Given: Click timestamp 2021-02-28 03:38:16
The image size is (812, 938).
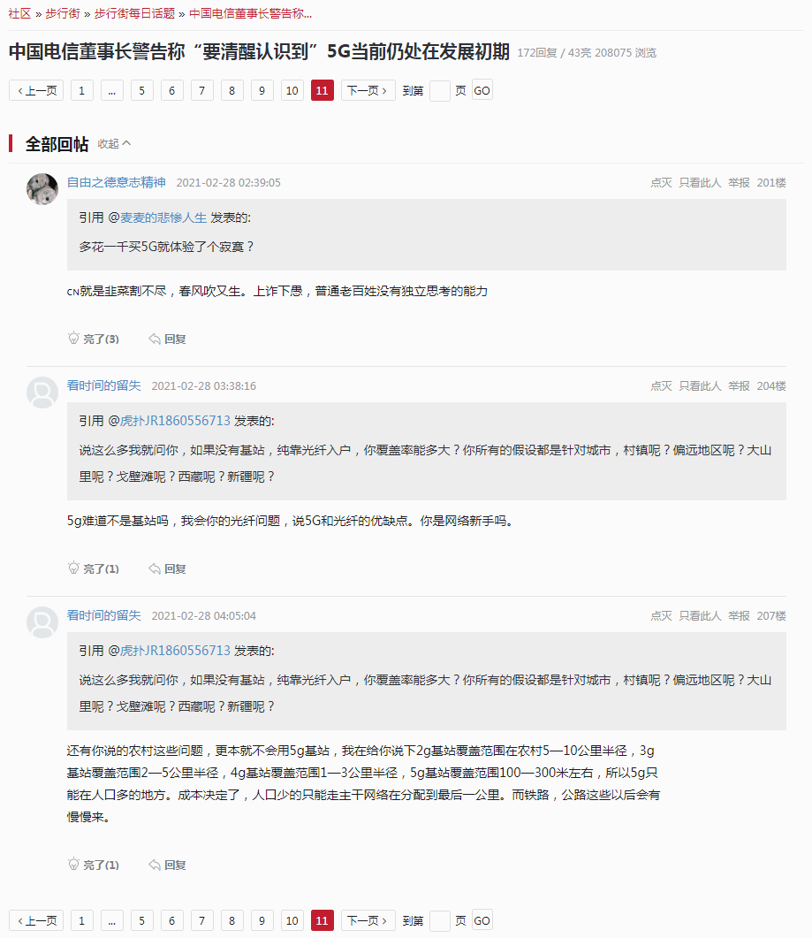Looking at the screenshot, I should click(x=204, y=386).
